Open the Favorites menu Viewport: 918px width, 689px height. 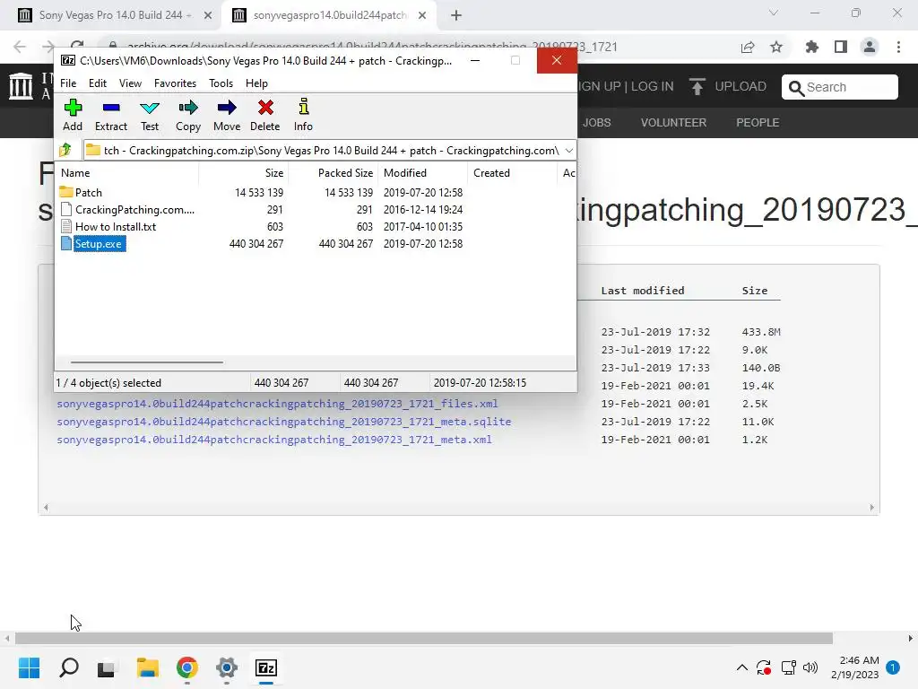coord(175,83)
